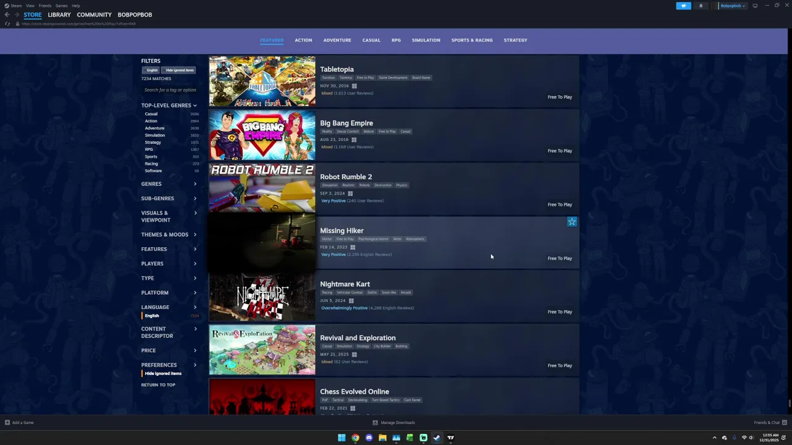Open the View menu
792x445 pixels.
30,6
